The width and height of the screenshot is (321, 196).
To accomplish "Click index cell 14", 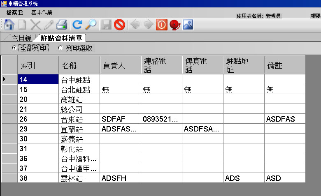I will pos(38,79).
